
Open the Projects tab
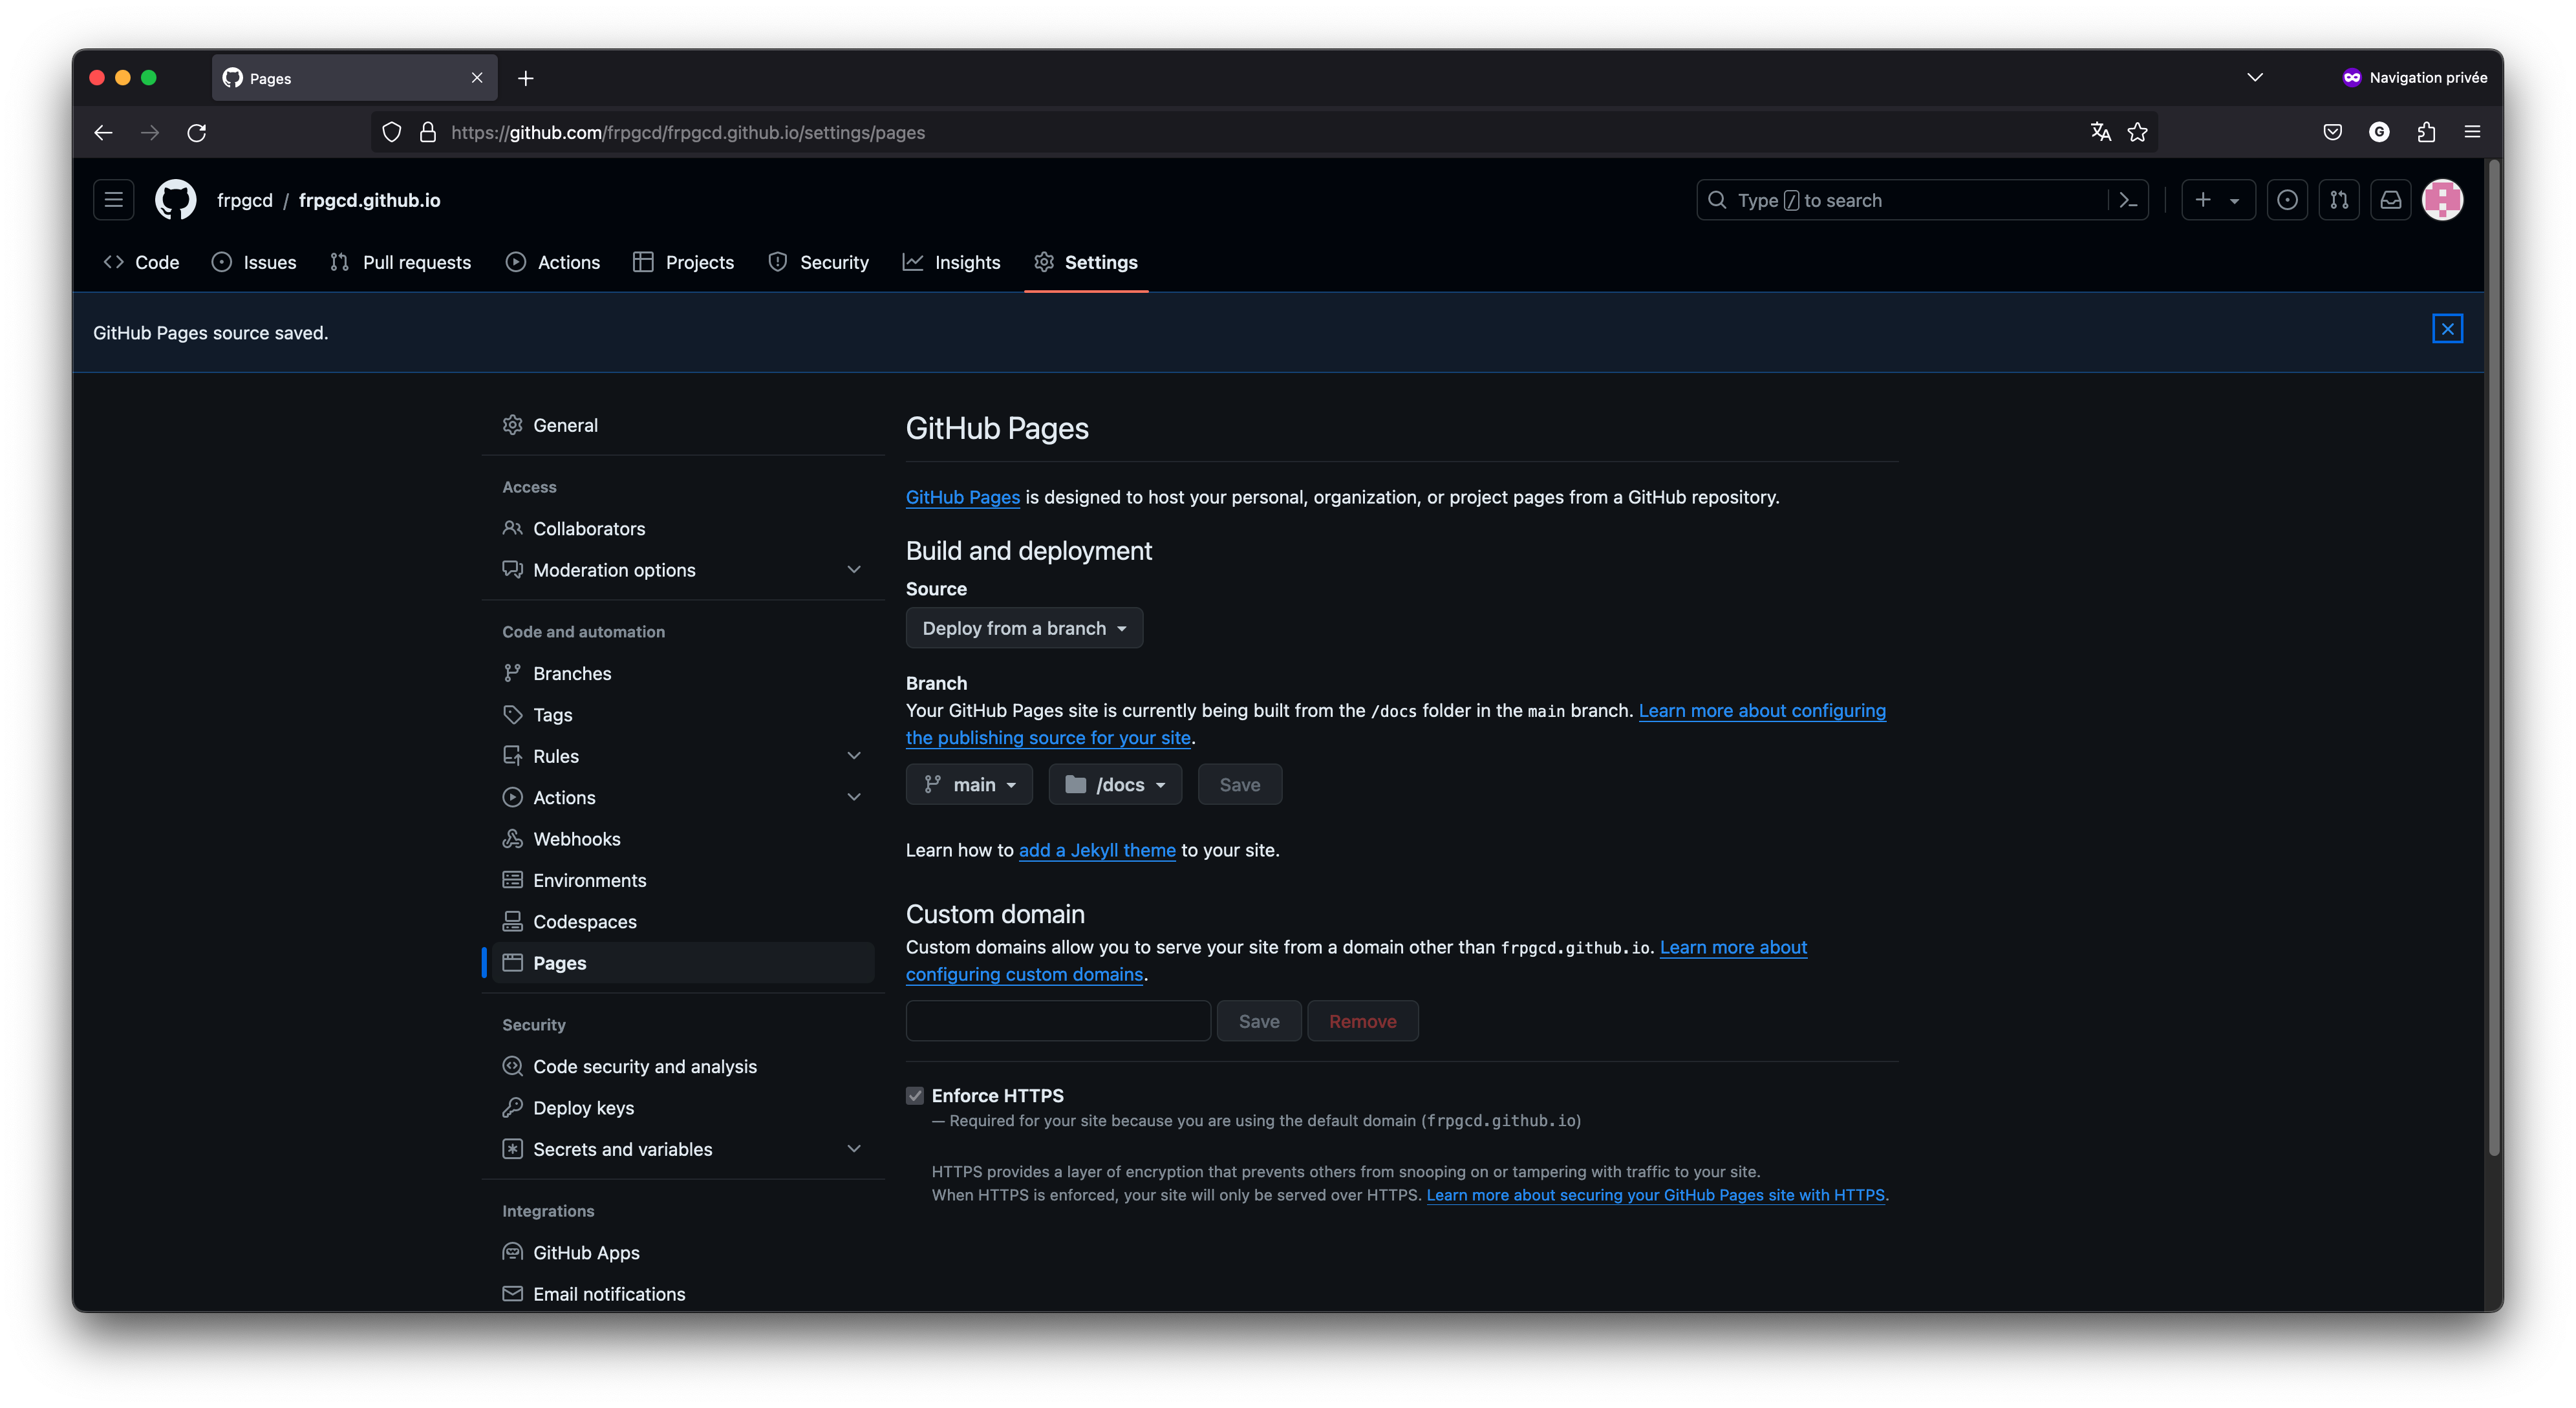pos(684,262)
